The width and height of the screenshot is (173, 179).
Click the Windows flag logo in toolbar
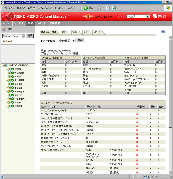(x=168, y=8)
